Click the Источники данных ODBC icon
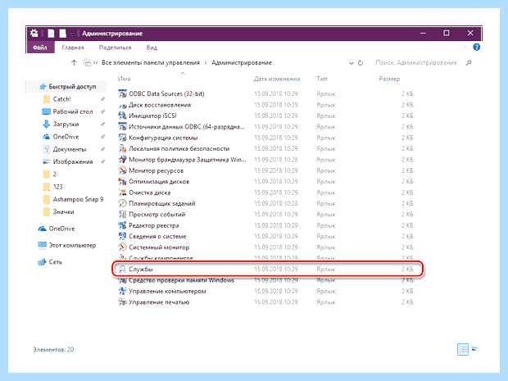Screen dimensions: 508x381 click(122, 127)
